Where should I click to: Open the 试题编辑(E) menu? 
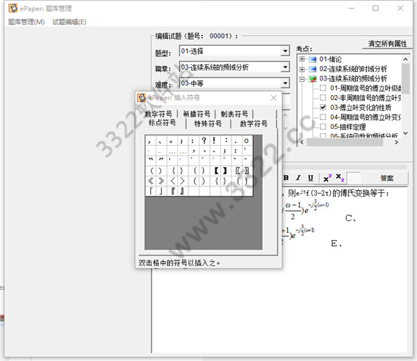69,22
